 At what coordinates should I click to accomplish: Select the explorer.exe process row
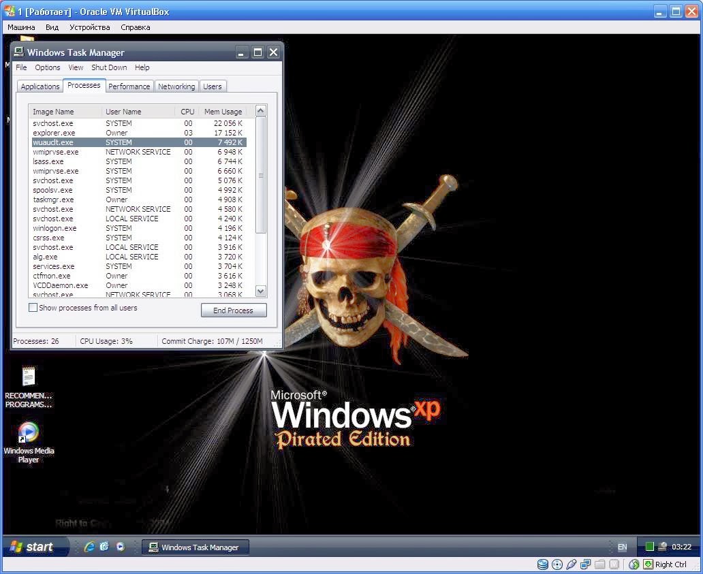[x=138, y=133]
